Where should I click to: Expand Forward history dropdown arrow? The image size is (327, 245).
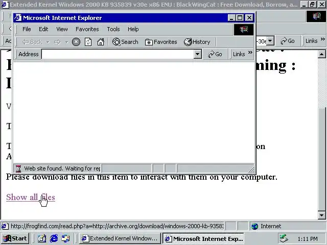(x=67, y=42)
